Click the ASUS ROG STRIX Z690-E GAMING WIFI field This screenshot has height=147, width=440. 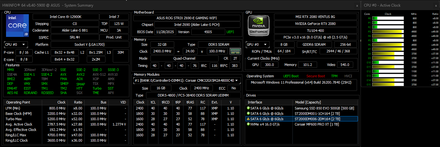tap(186, 18)
